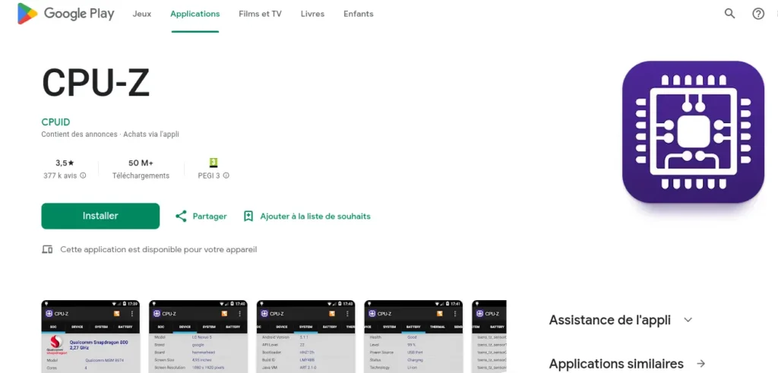Install the CPU-Z app
The image size is (778, 373).
pyautogui.click(x=100, y=217)
